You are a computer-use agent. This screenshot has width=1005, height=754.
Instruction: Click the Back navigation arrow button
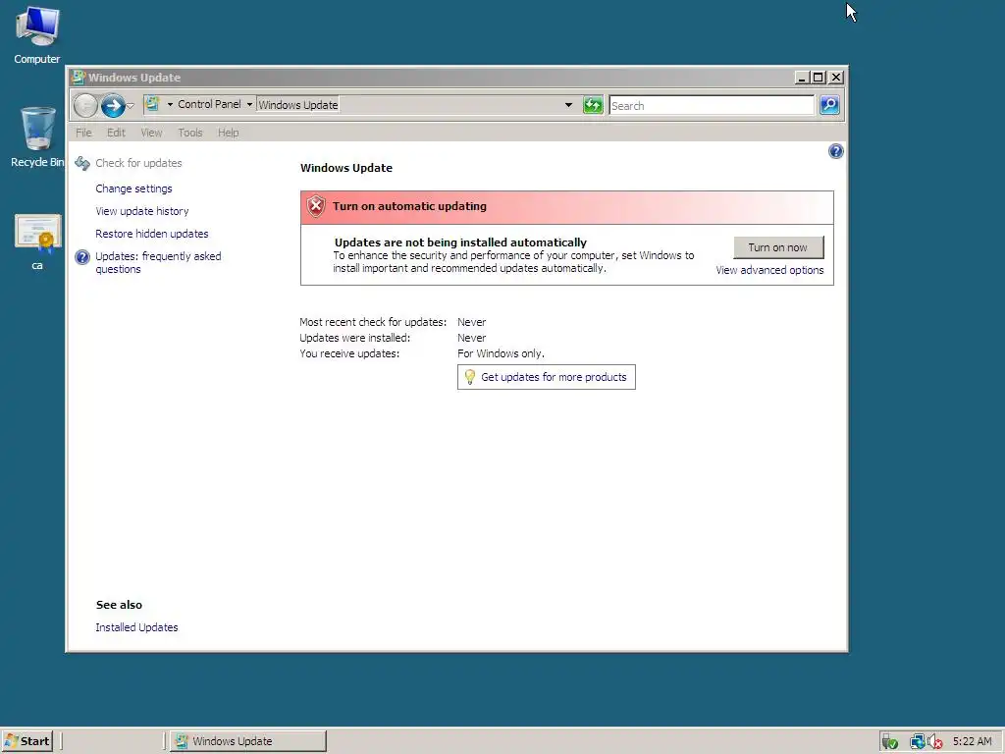click(x=85, y=106)
